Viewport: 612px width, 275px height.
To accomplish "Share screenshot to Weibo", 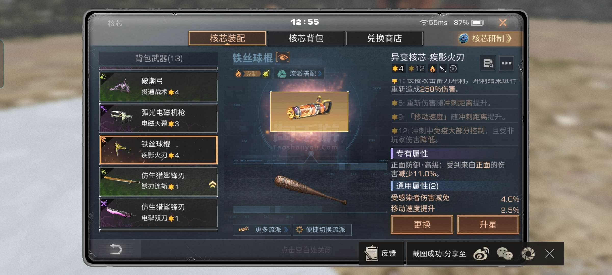I will tap(481, 253).
